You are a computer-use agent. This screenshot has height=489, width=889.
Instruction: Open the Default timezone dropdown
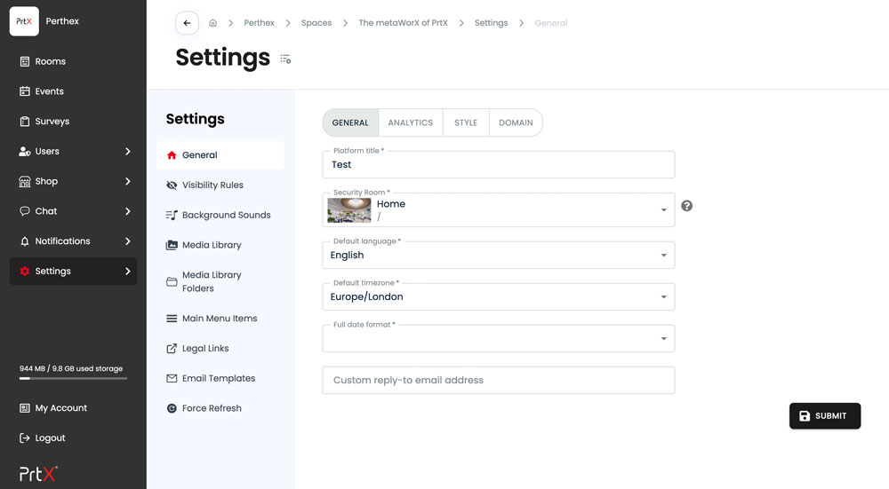[663, 297]
